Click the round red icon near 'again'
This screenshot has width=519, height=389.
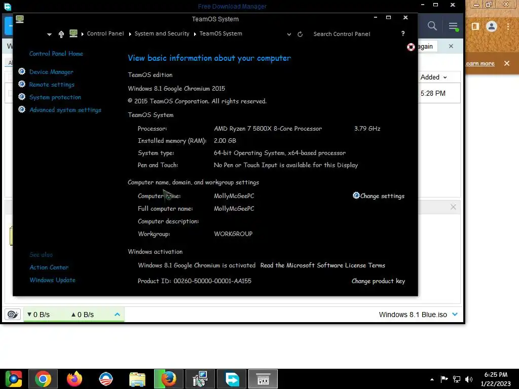pyautogui.click(x=411, y=47)
